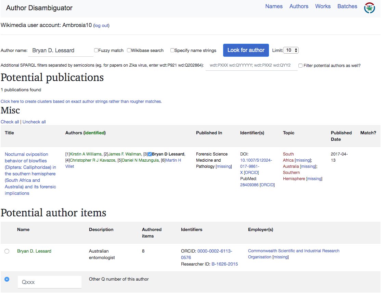Screen dimensions: 386x296
Task: Check "Filter potential authors as well?"
Action: point(300,66)
